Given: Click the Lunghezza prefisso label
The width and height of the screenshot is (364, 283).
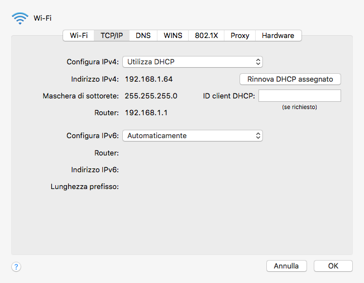Looking at the screenshot, I should click(x=84, y=186).
